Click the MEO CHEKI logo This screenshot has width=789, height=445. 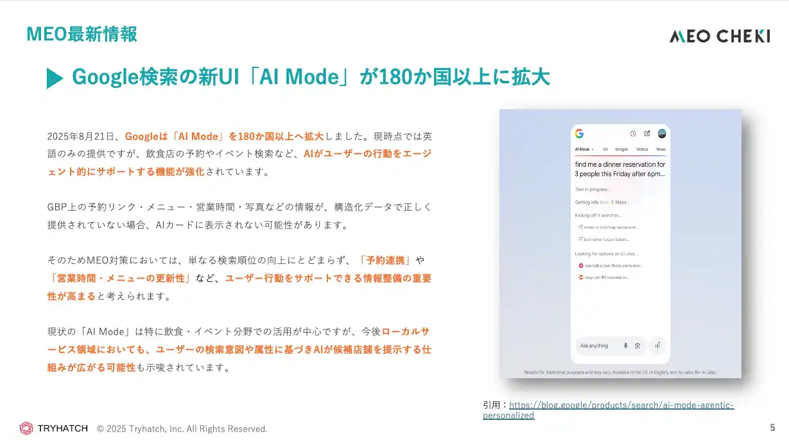pyautogui.click(x=719, y=36)
